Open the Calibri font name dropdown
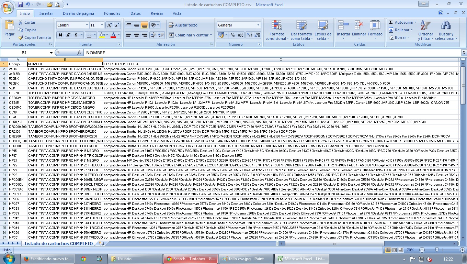This screenshot has height=264, width=467. [x=87, y=25]
